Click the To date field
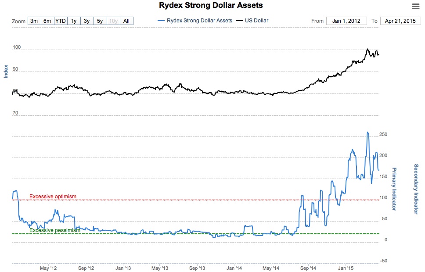Screen dimensions: 425x272 (400, 21)
